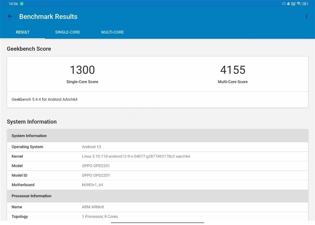Tap the back arrow in header
Viewport: 315px width, 225px height.
tap(10, 17)
